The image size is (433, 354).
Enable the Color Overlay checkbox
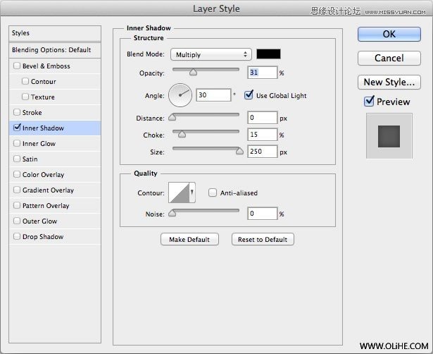pos(17,174)
